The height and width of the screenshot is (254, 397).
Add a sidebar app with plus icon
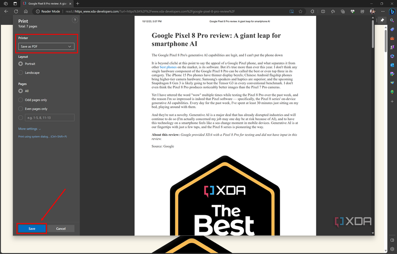[x=392, y=102]
